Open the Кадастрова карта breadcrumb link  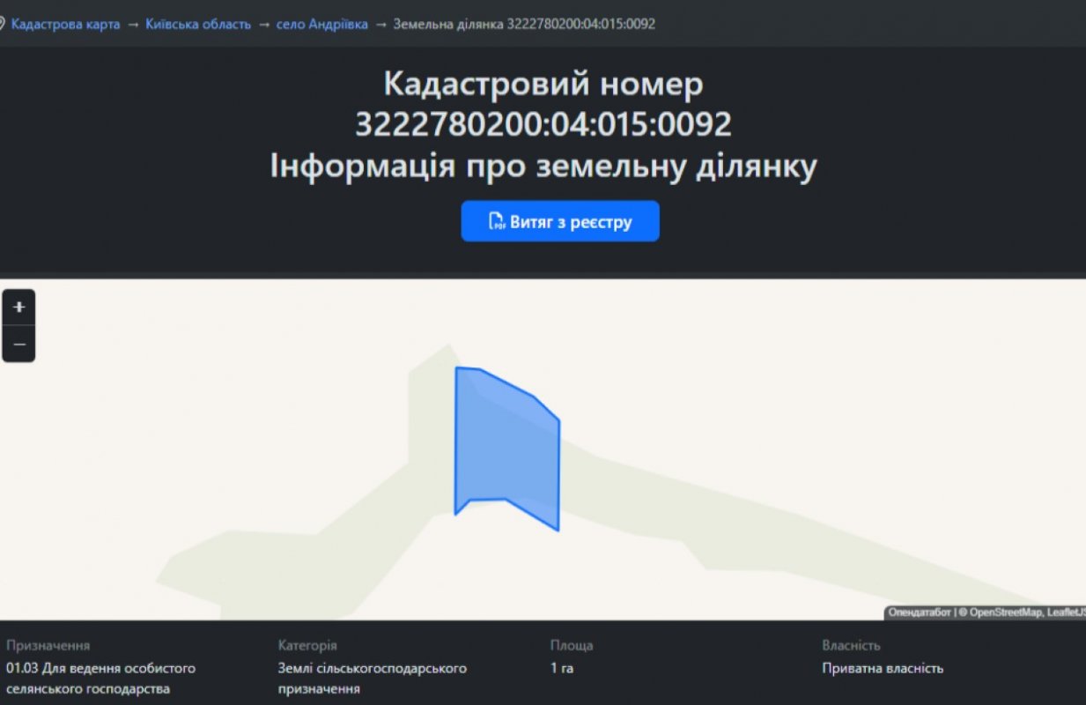(65, 24)
